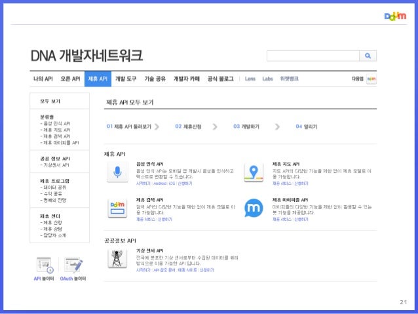
Task: Select 수익 공유 in the sidebar
Action: pos(52,193)
